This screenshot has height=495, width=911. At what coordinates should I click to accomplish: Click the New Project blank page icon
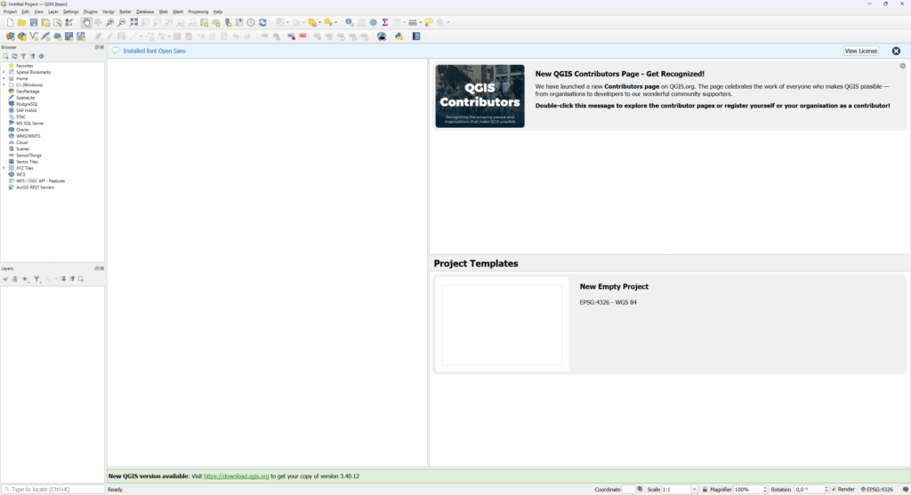coord(10,22)
